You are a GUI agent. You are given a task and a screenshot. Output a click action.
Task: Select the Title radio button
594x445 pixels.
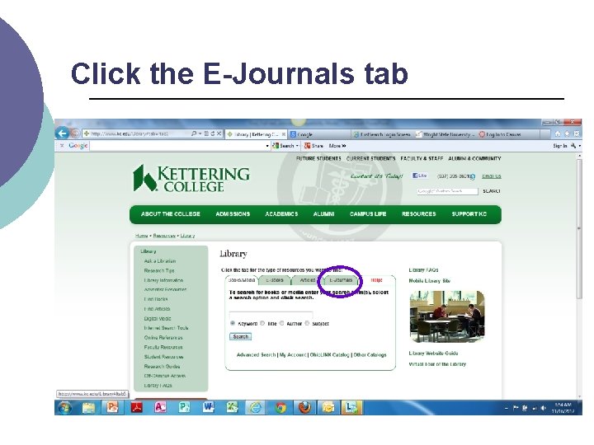tap(262, 323)
